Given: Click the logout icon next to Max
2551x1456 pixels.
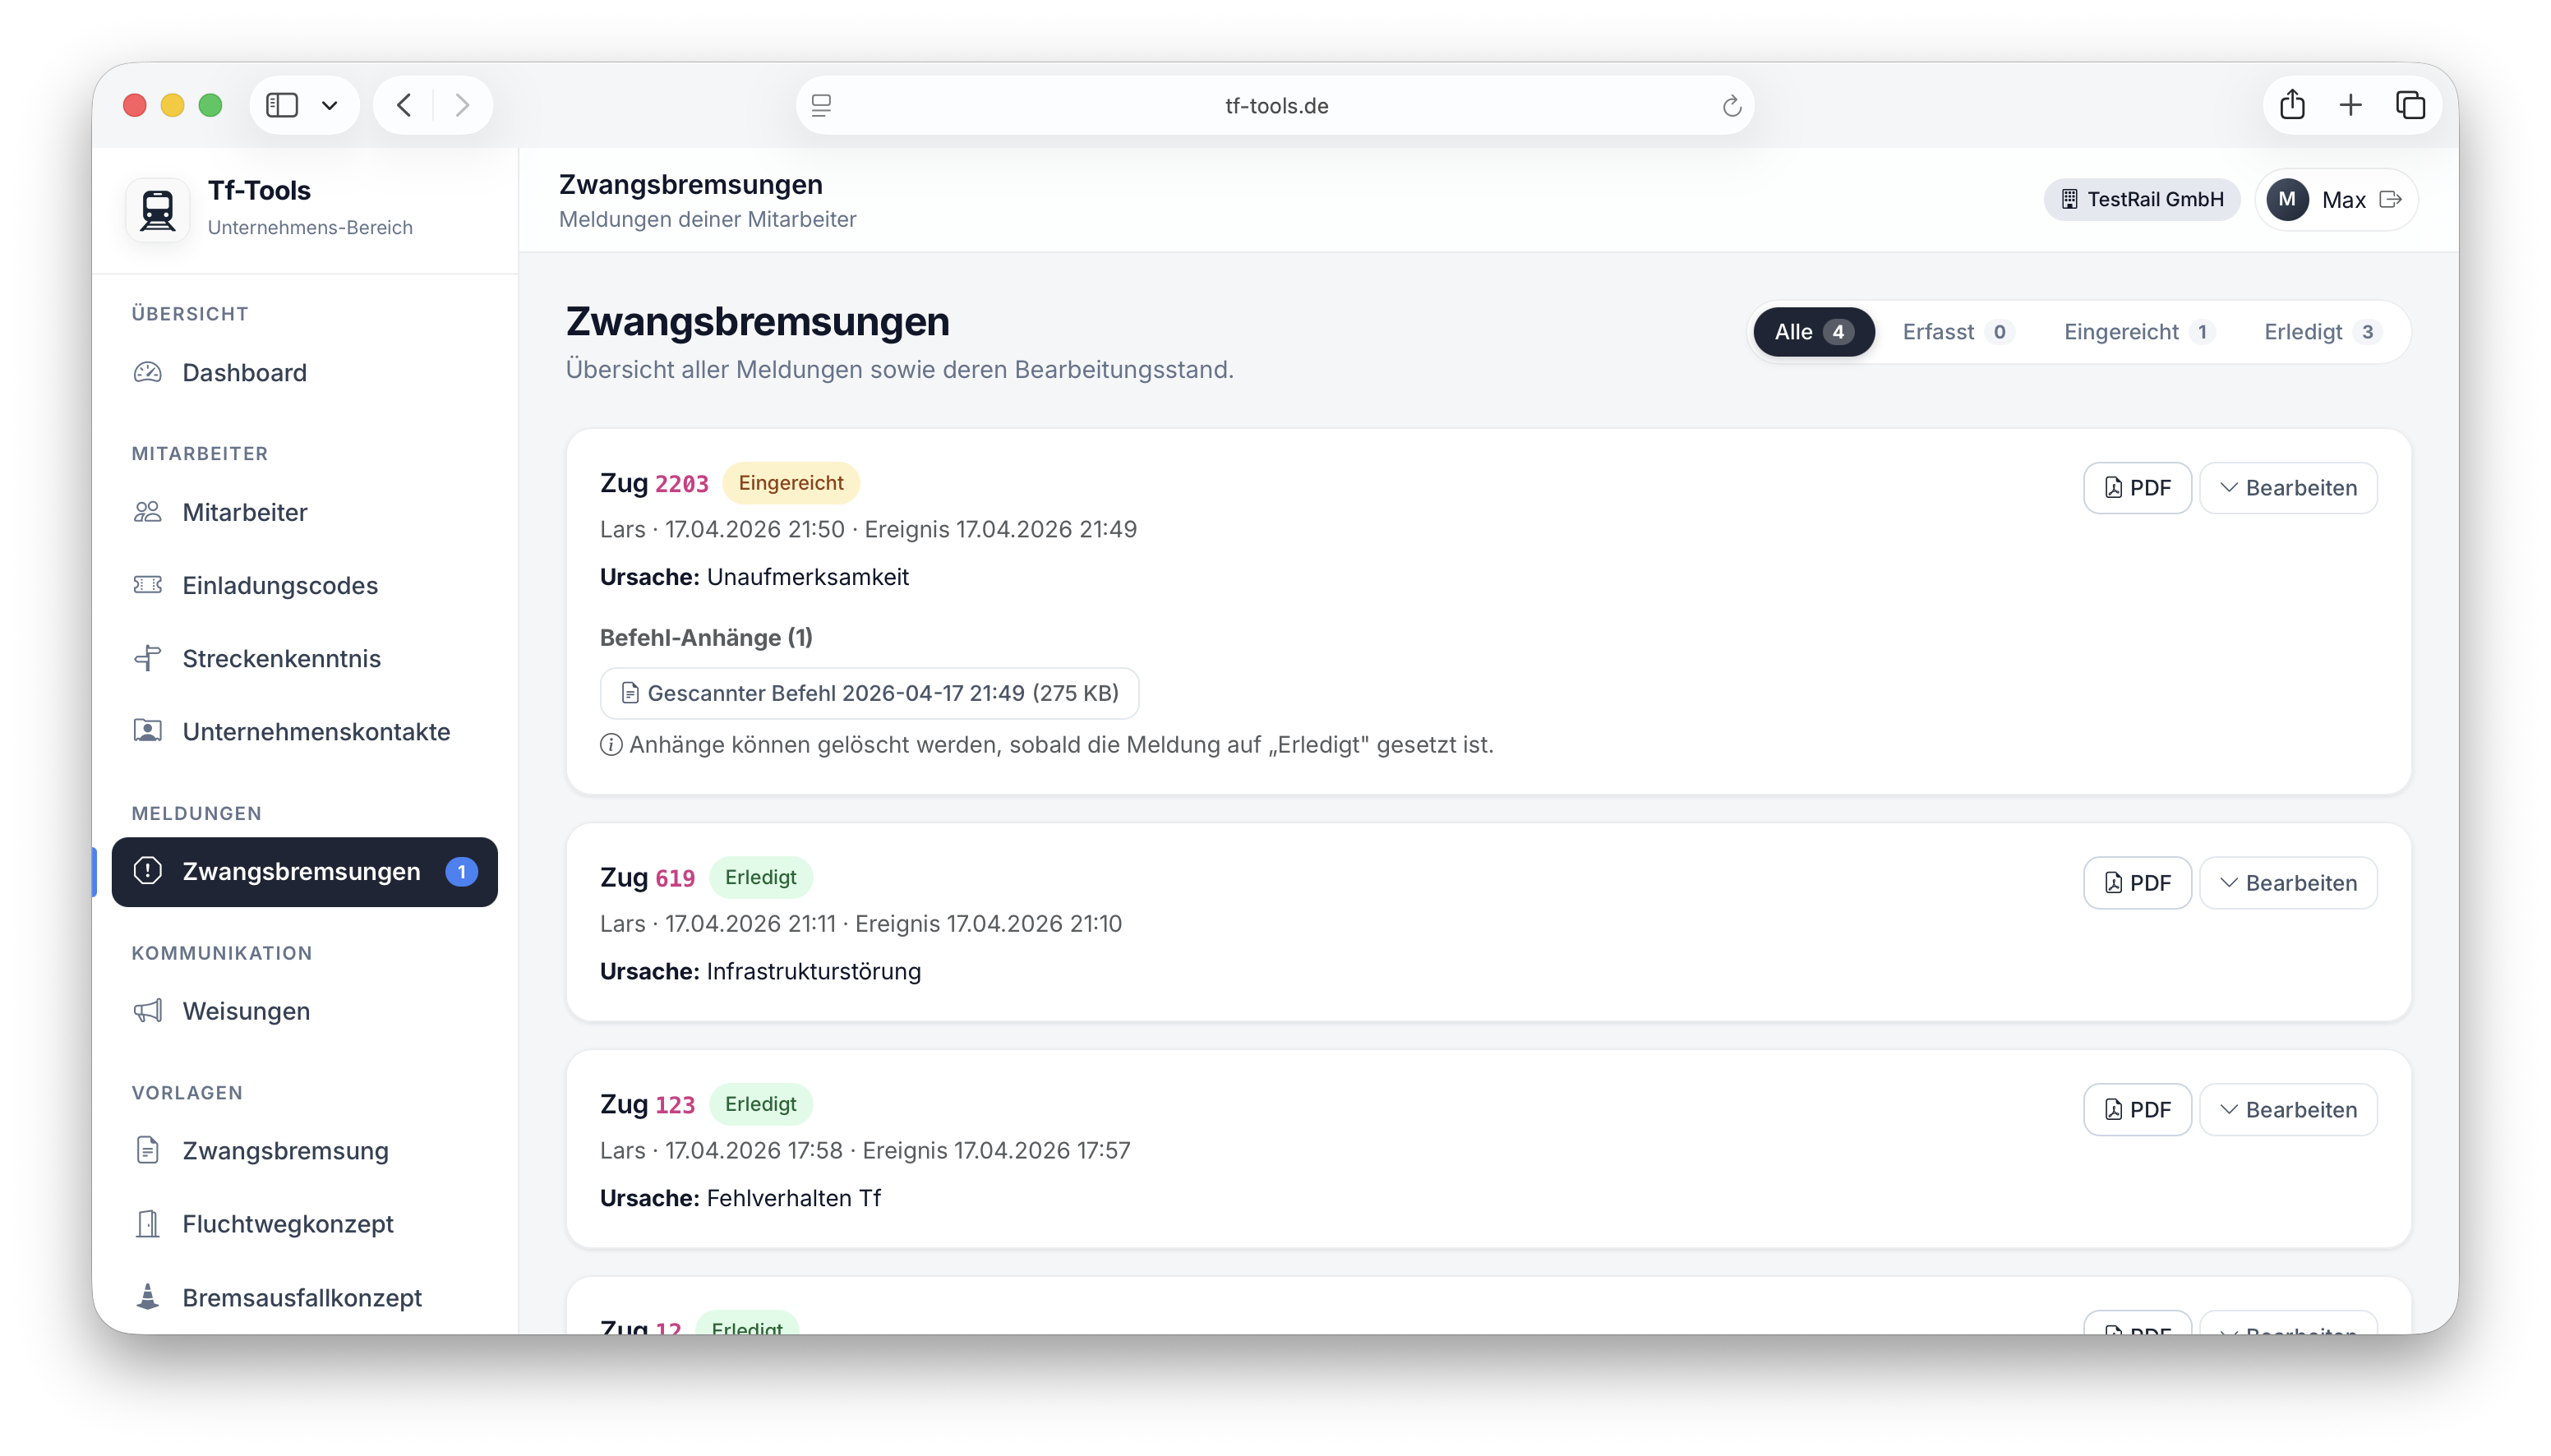Looking at the screenshot, I should coord(2390,200).
